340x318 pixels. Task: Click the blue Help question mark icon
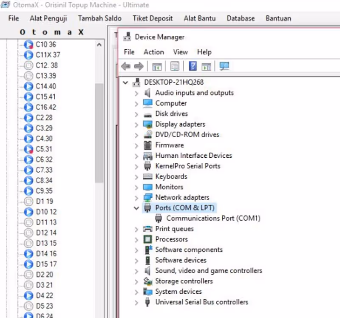click(x=192, y=66)
